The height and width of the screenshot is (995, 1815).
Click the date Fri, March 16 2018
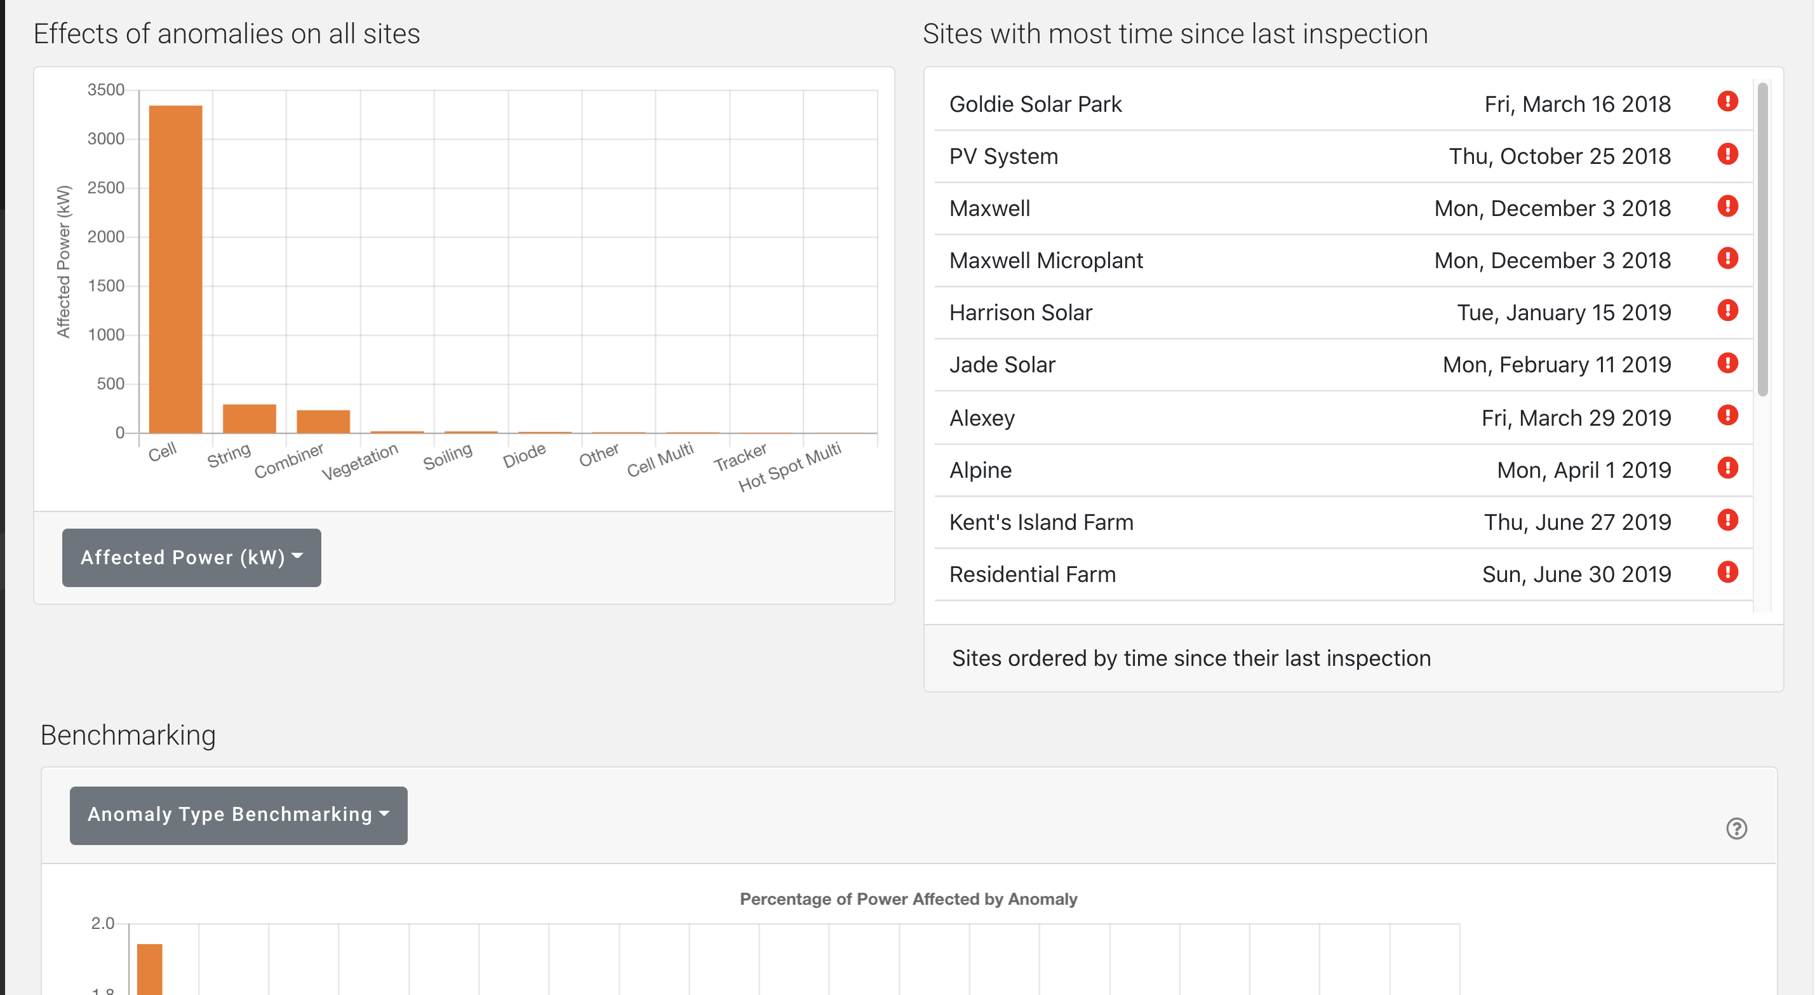[1577, 104]
